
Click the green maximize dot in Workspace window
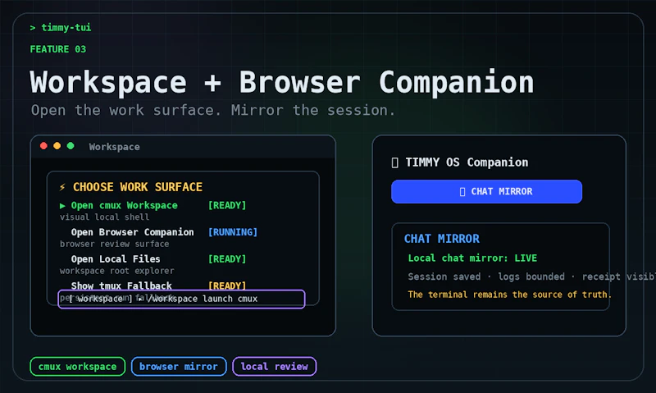(x=71, y=146)
